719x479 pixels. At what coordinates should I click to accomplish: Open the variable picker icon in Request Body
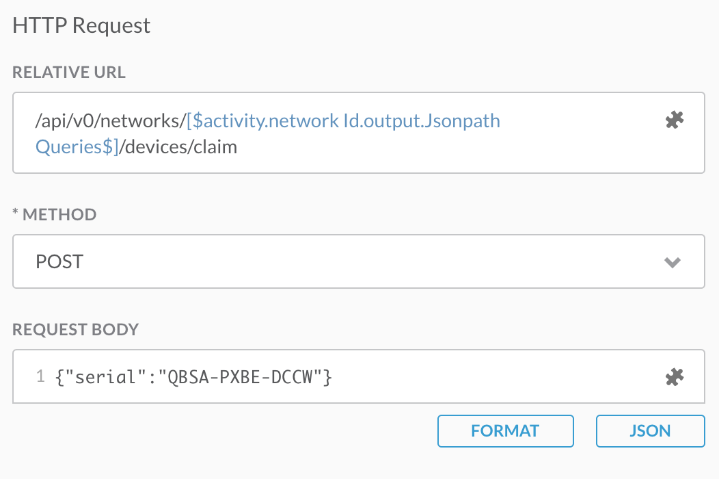coord(674,376)
